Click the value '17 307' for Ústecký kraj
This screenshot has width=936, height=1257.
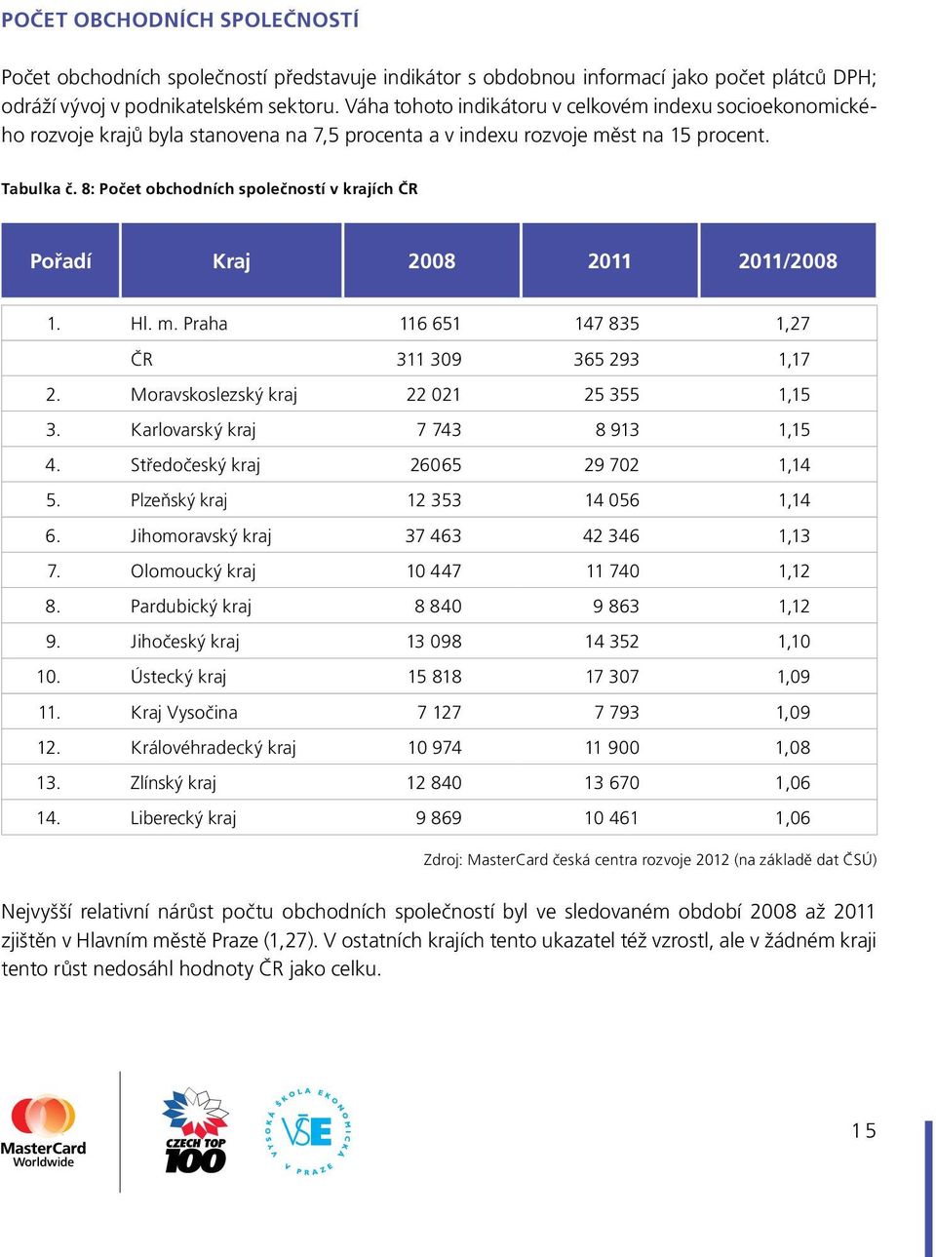pyautogui.click(x=612, y=677)
